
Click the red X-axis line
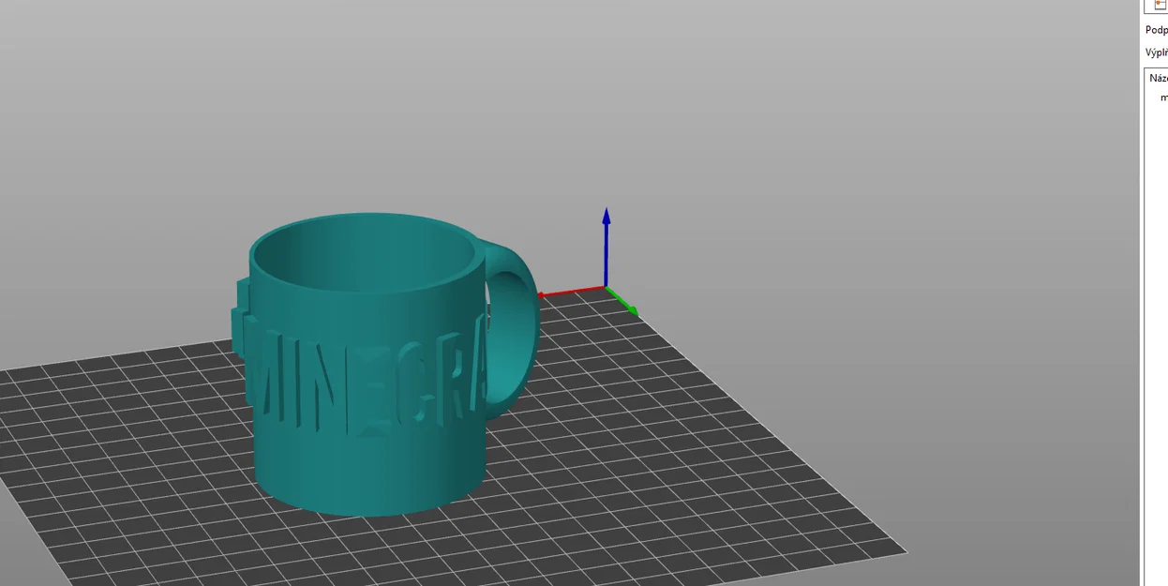point(572,292)
